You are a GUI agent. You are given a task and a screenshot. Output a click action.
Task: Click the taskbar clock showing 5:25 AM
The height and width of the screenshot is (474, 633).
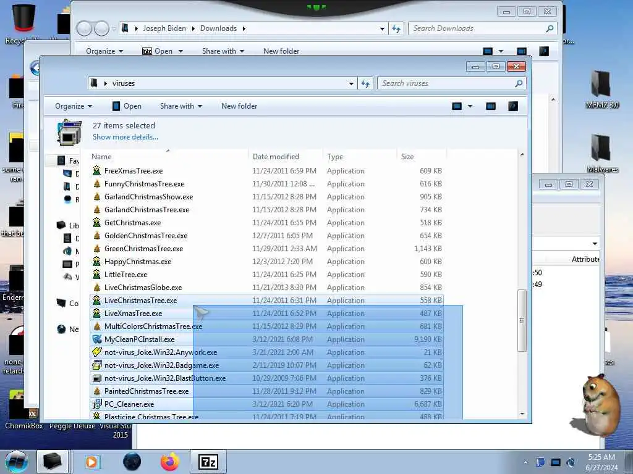(x=601, y=462)
